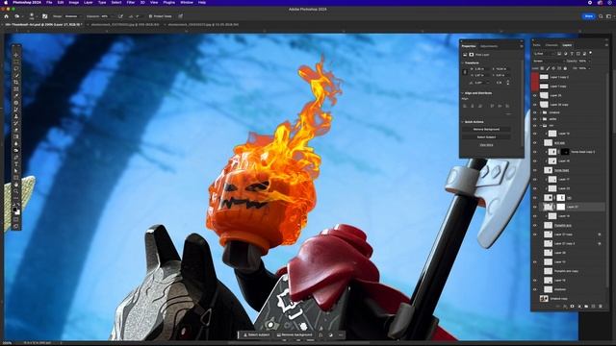Delete layer trash icon
Screen dimensions: 616x346
coord(601,306)
